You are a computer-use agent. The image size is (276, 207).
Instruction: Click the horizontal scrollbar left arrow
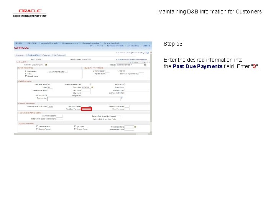click(x=15, y=134)
